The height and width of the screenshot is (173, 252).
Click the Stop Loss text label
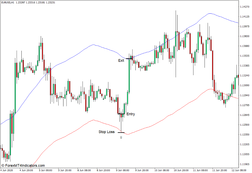pyautogui.click(x=106, y=132)
